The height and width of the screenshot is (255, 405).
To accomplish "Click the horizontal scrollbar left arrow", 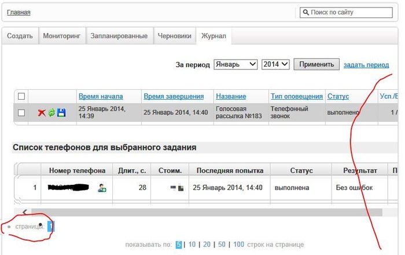I will (x=24, y=212).
